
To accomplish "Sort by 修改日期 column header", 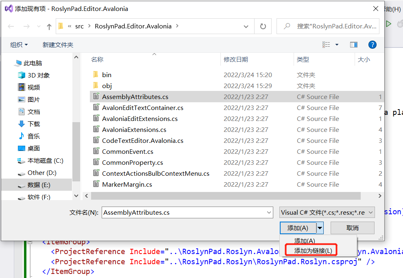I will tap(236, 60).
